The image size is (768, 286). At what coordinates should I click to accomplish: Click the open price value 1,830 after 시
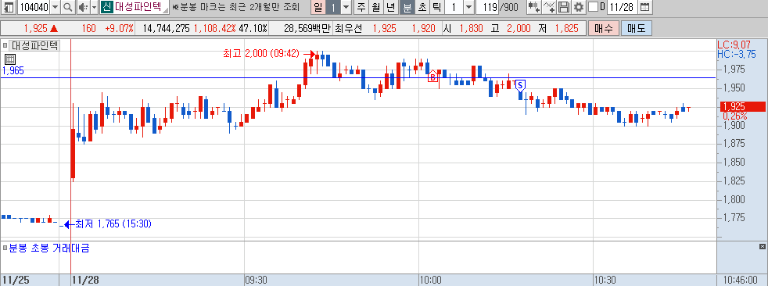(x=471, y=28)
